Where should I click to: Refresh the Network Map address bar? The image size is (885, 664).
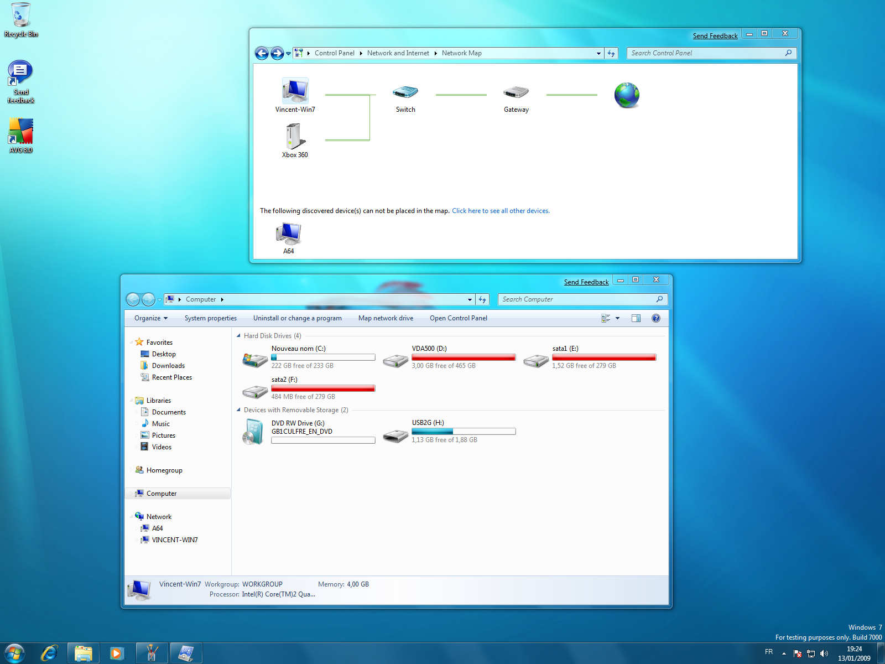611,53
